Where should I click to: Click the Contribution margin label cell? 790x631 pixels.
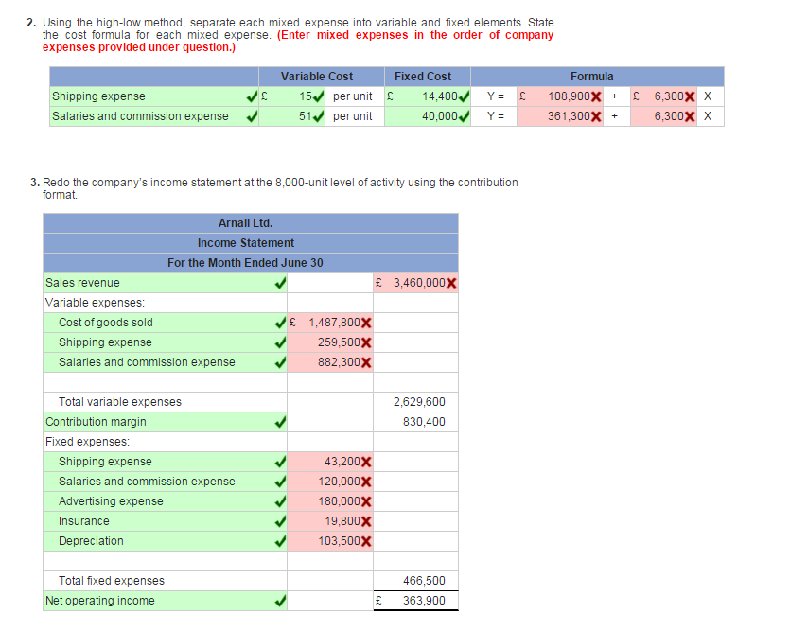pos(165,422)
